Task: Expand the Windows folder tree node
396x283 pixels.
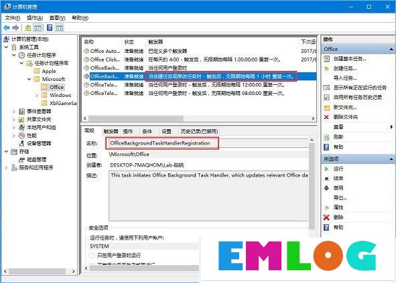Action: [37, 96]
